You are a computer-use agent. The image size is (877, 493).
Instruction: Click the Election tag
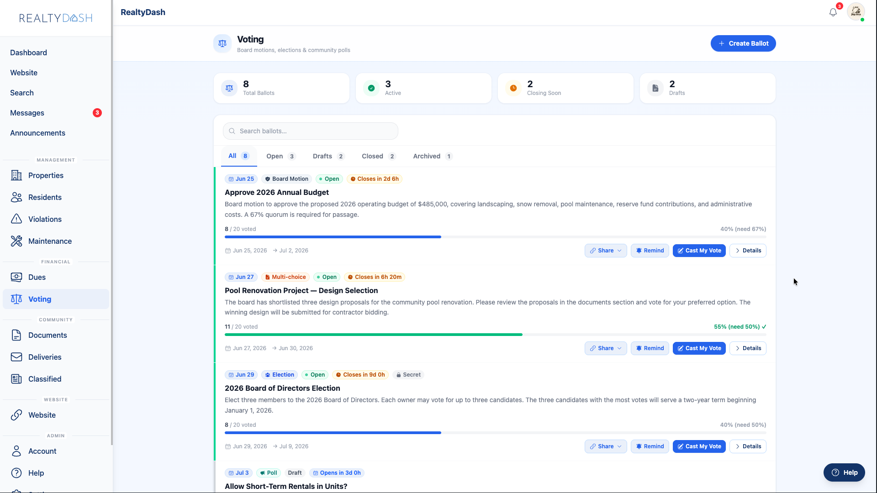[280, 375]
